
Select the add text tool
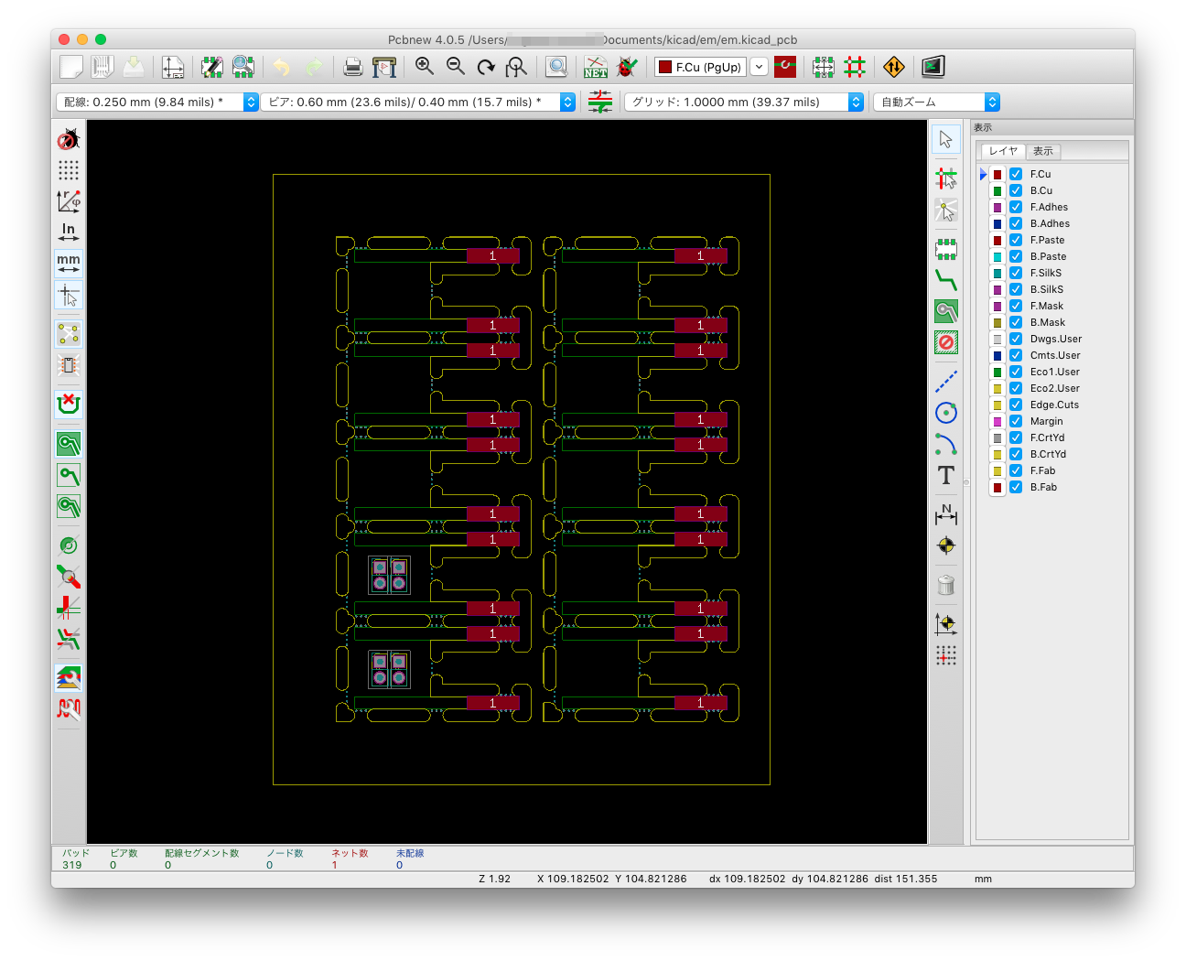pos(946,476)
